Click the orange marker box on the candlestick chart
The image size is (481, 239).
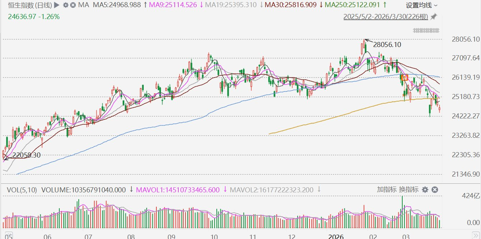pos(404,77)
